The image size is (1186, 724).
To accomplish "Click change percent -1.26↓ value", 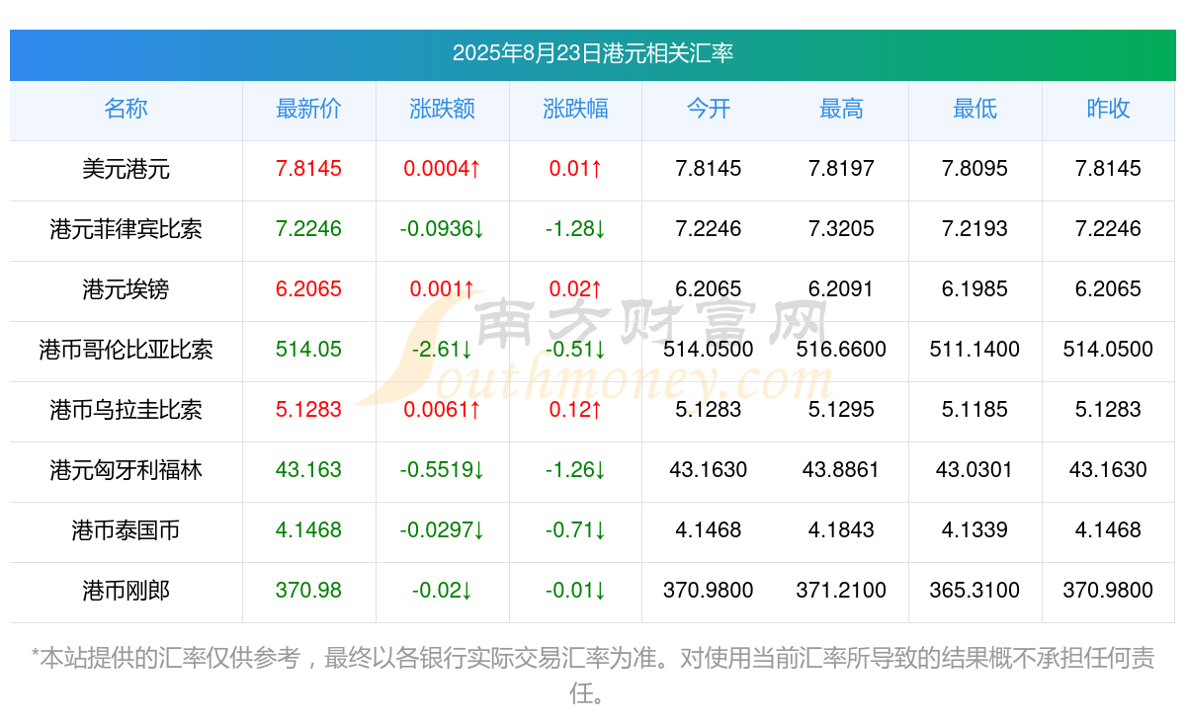I will [575, 470].
